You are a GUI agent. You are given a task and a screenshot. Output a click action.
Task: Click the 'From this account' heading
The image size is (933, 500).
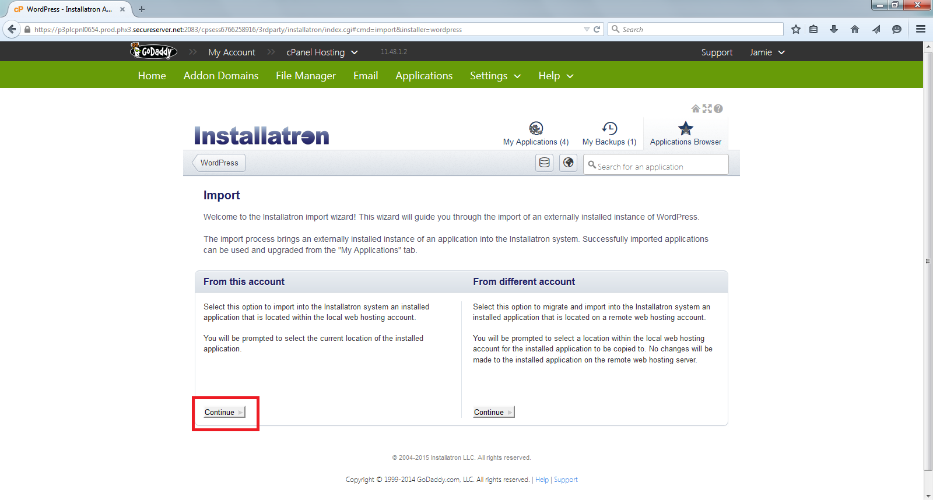coord(244,281)
